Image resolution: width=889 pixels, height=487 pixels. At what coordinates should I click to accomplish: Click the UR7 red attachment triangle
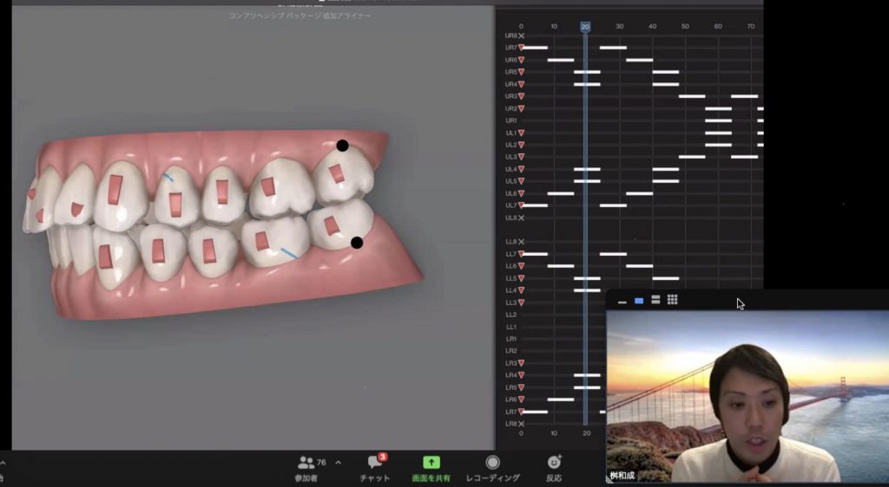coord(521,48)
